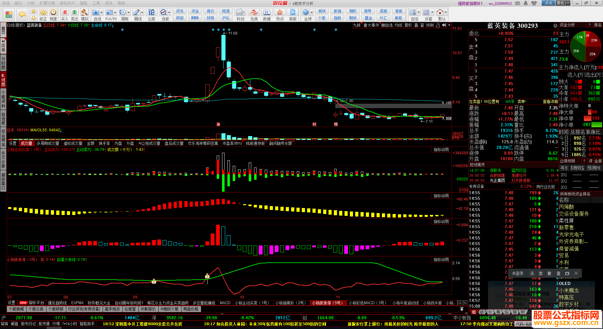This screenshot has width=603, height=329.
Task: Switch to the MACD indicator tab
Action: click(225, 303)
